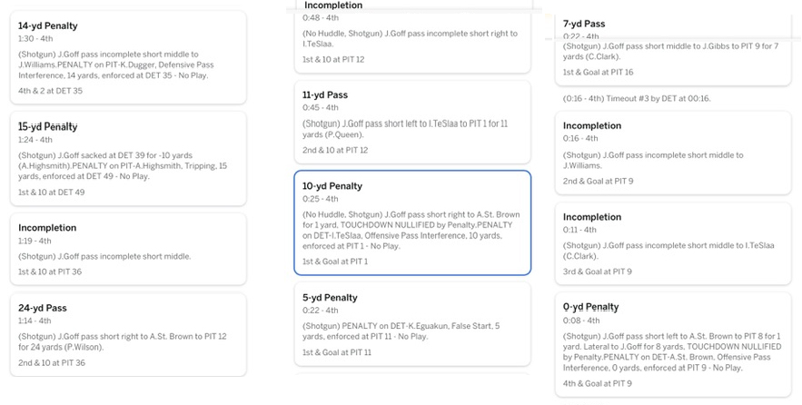Open the Incompletion play at 0:48

(411, 36)
